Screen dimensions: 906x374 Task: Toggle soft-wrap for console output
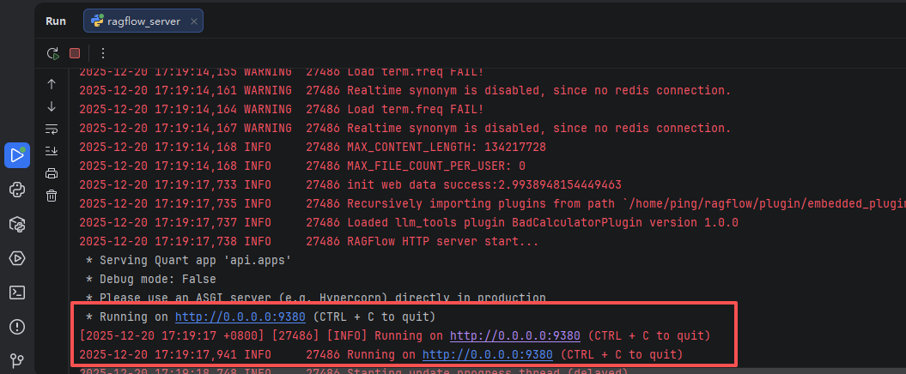coord(52,129)
